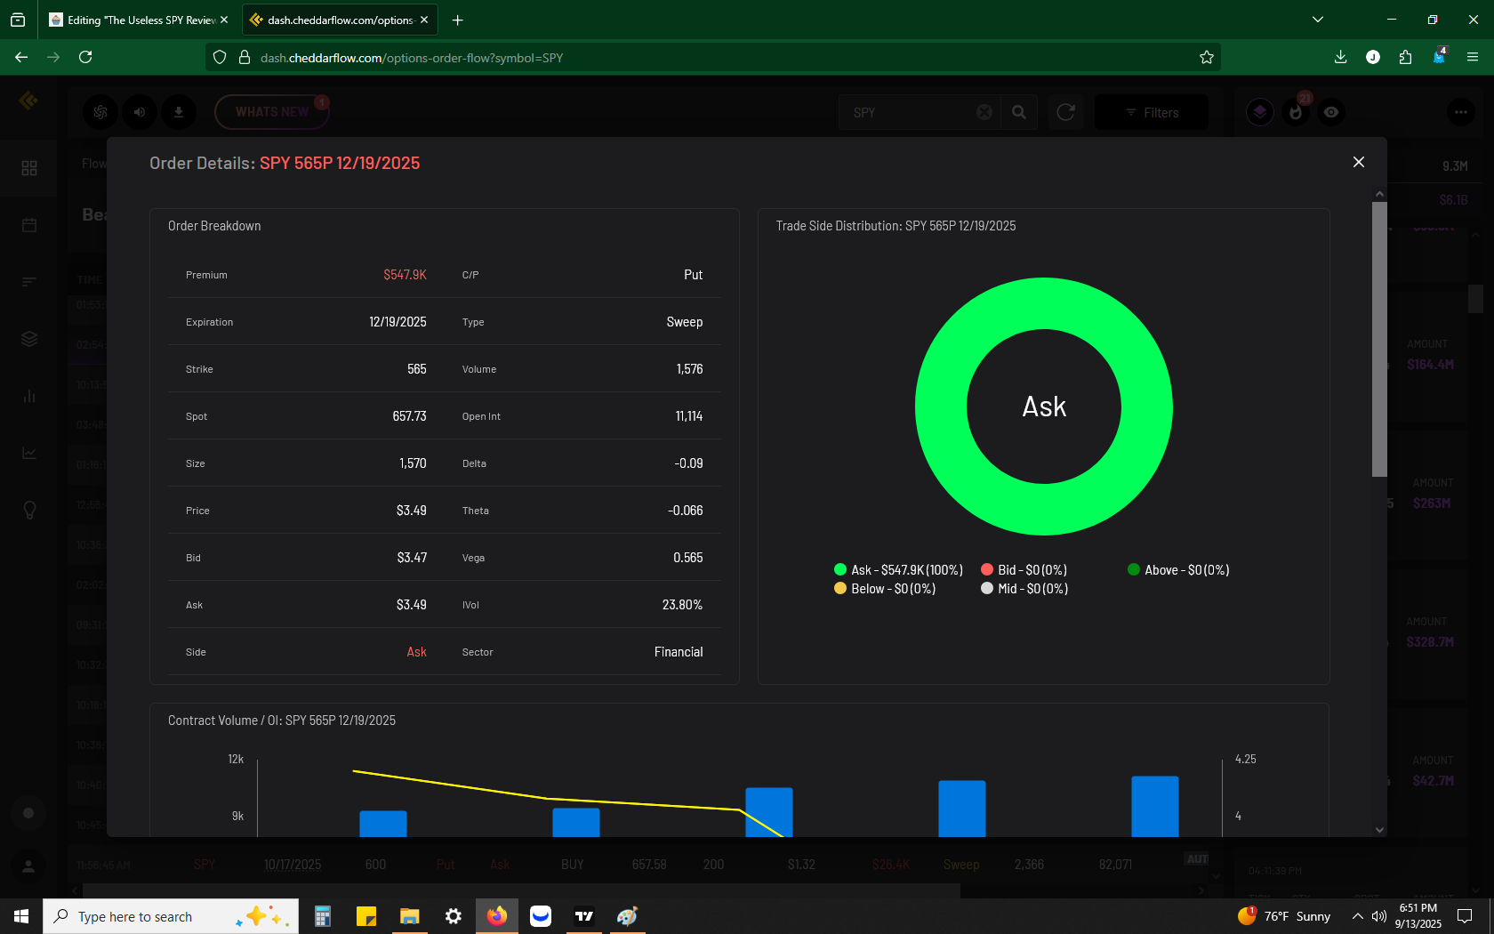This screenshot has width=1494, height=934.
Task: Open the dashboard grid sidebar icon
Action: [29, 168]
